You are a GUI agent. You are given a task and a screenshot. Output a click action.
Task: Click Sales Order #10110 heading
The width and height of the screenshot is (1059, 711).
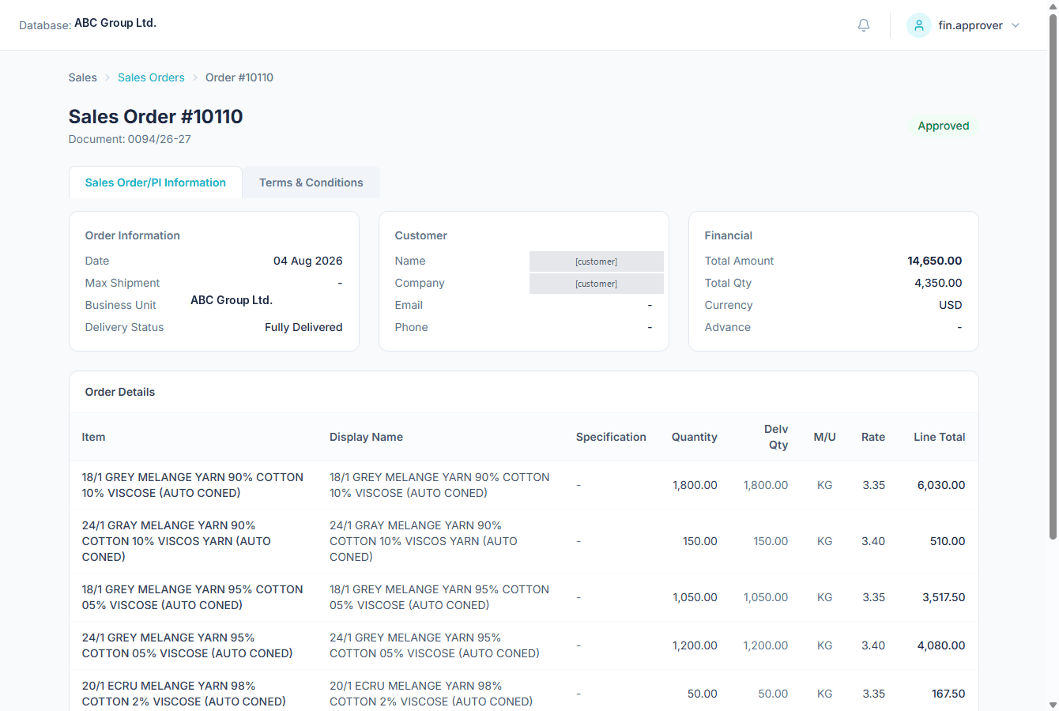[156, 116]
